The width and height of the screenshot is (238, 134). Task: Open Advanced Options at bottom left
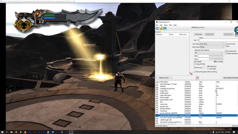pyautogui.click(x=161, y=126)
